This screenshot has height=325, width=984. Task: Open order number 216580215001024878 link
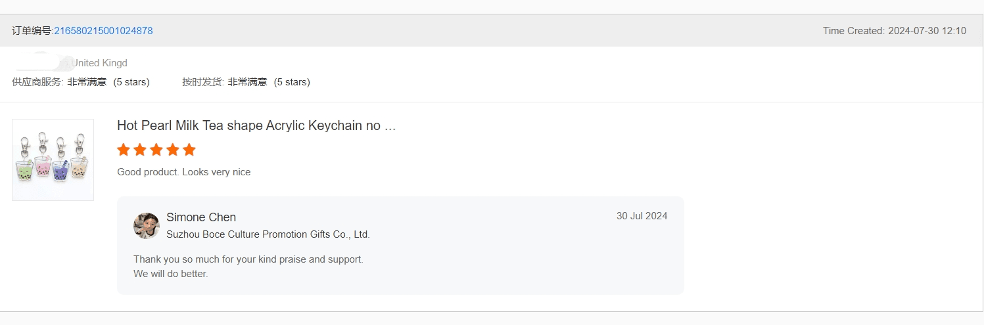click(103, 31)
